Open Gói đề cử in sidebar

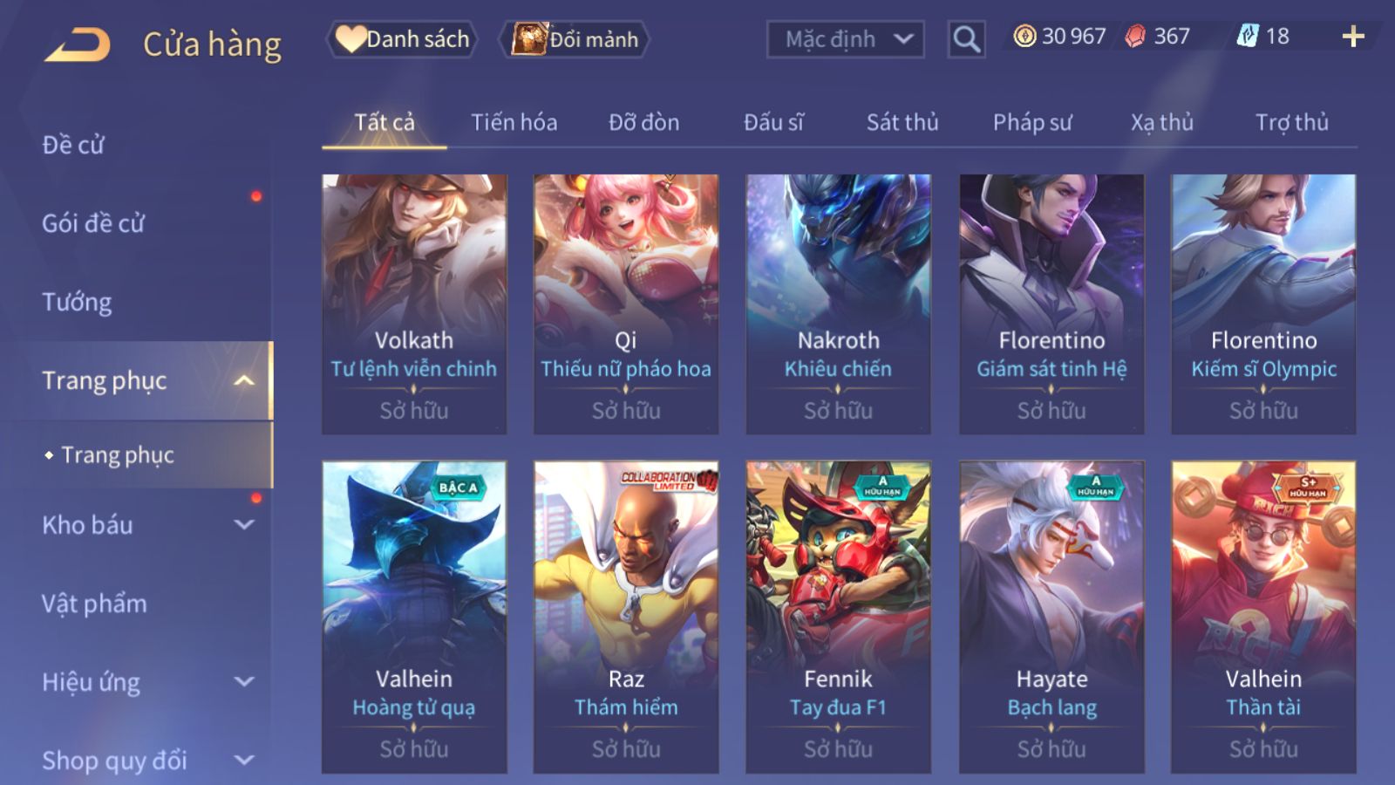pyautogui.click(x=93, y=223)
